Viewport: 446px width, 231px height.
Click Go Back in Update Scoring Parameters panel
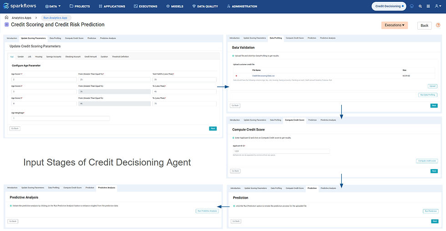coord(15,128)
